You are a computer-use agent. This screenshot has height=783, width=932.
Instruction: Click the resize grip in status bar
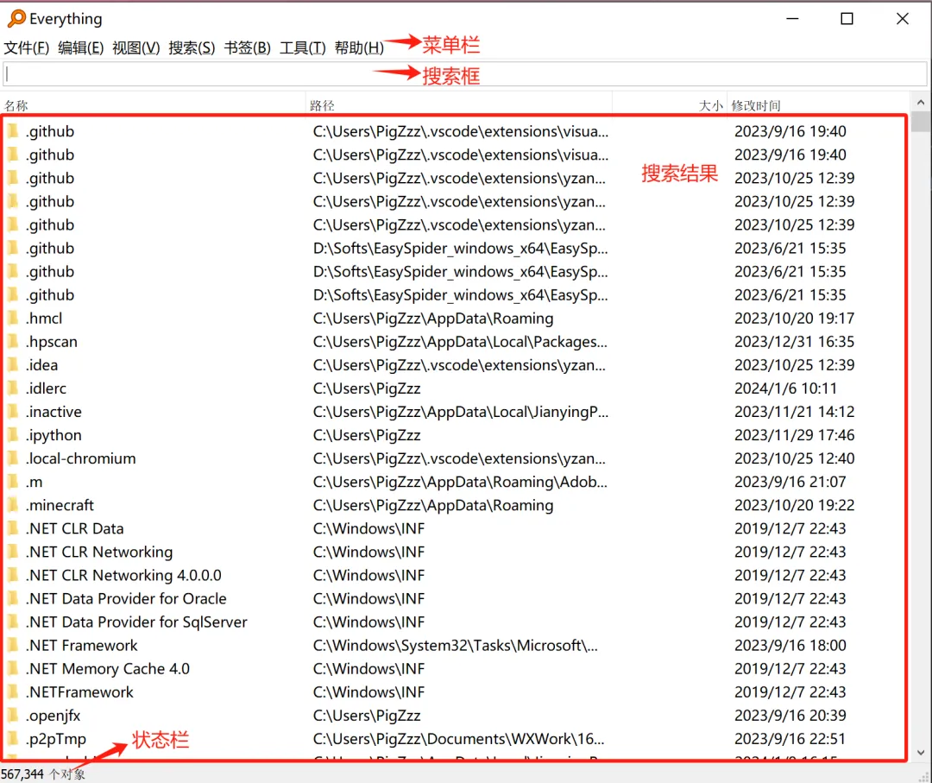click(924, 775)
